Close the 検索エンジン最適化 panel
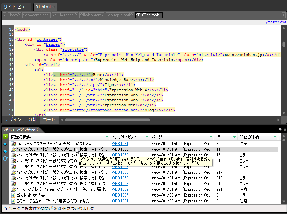Image resolution: width=287 pixels, height=214 pixels. pos(285,130)
